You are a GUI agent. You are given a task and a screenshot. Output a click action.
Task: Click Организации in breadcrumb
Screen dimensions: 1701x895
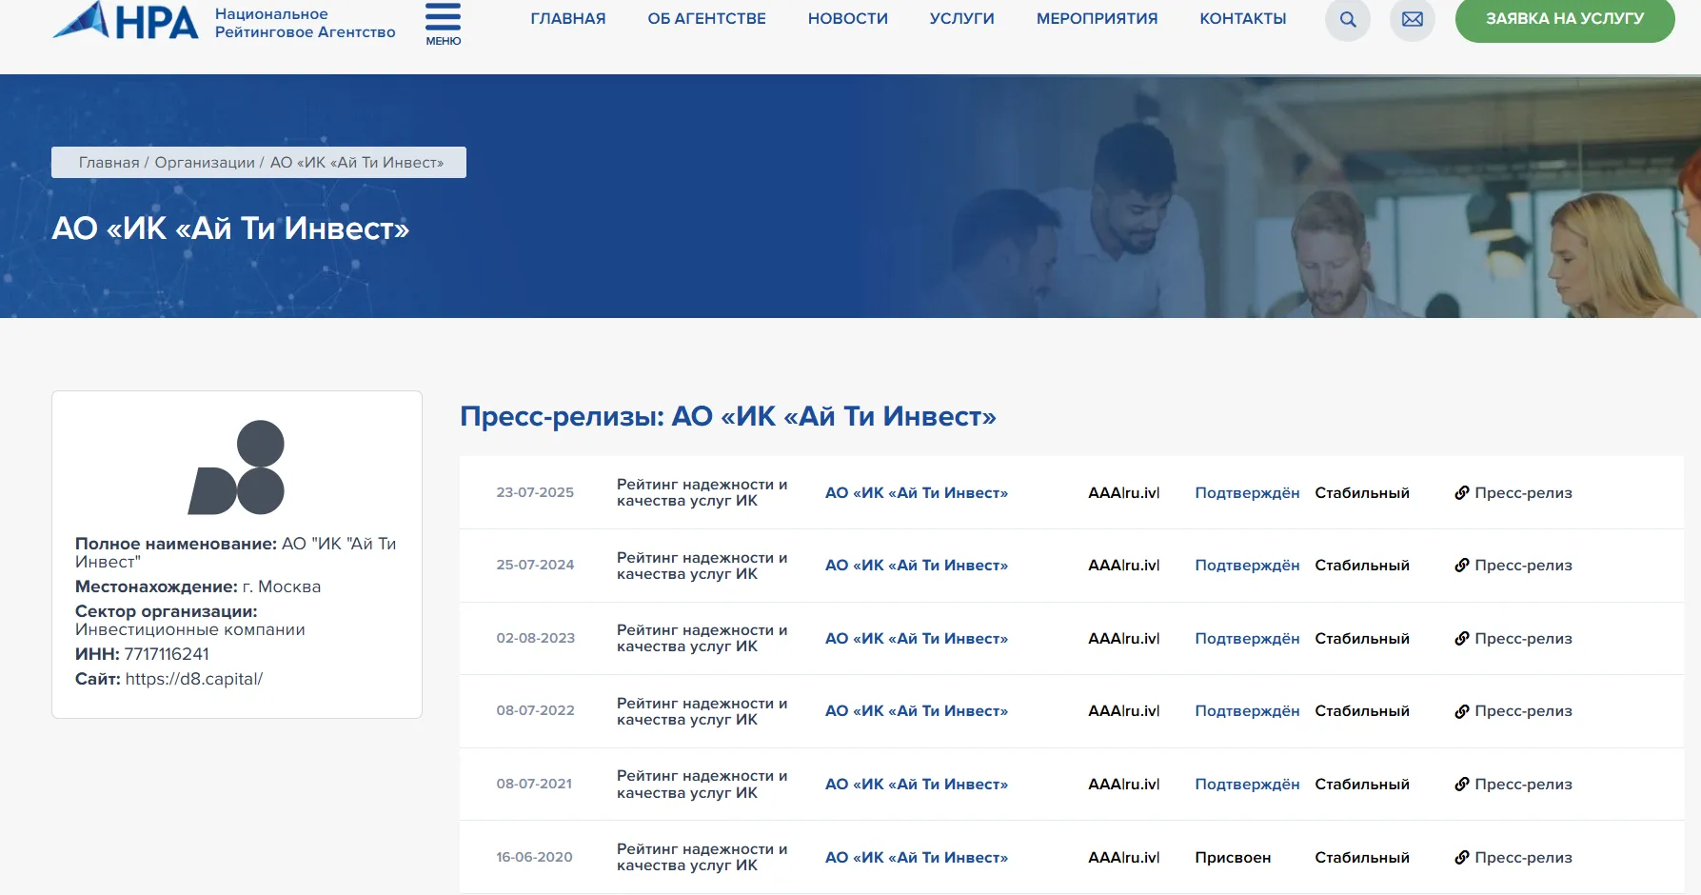click(205, 162)
